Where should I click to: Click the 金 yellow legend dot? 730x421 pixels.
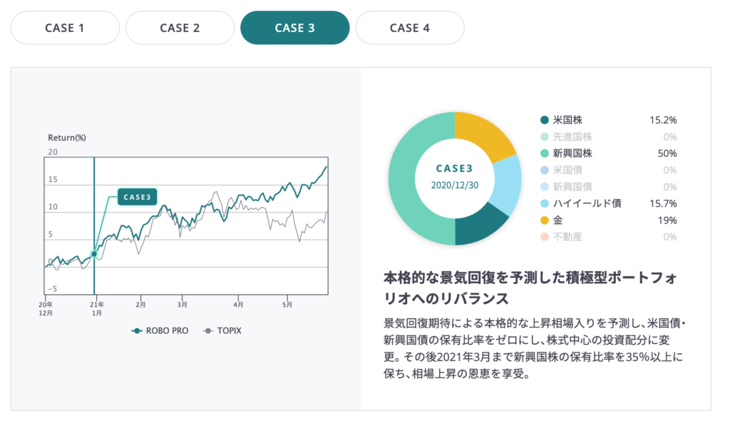point(545,220)
